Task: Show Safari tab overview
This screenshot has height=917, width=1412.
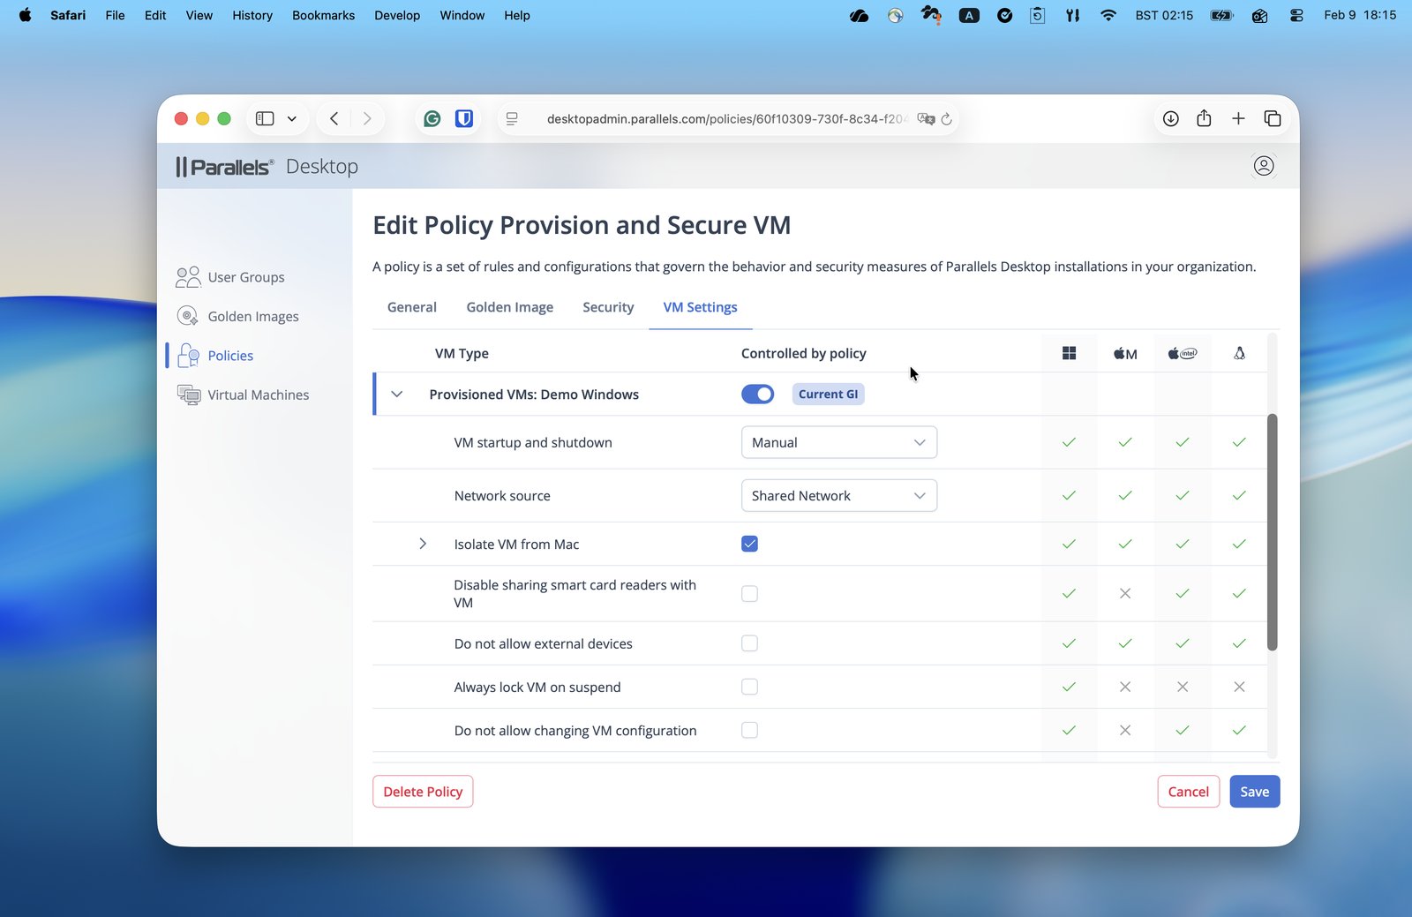Action: pos(1273,118)
